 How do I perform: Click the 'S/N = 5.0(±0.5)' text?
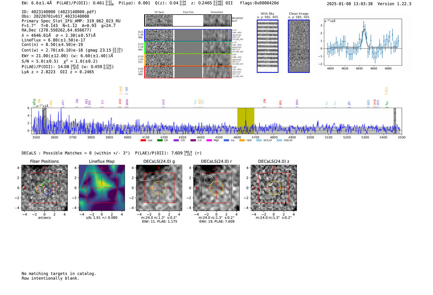pyautogui.click(x=40, y=61)
